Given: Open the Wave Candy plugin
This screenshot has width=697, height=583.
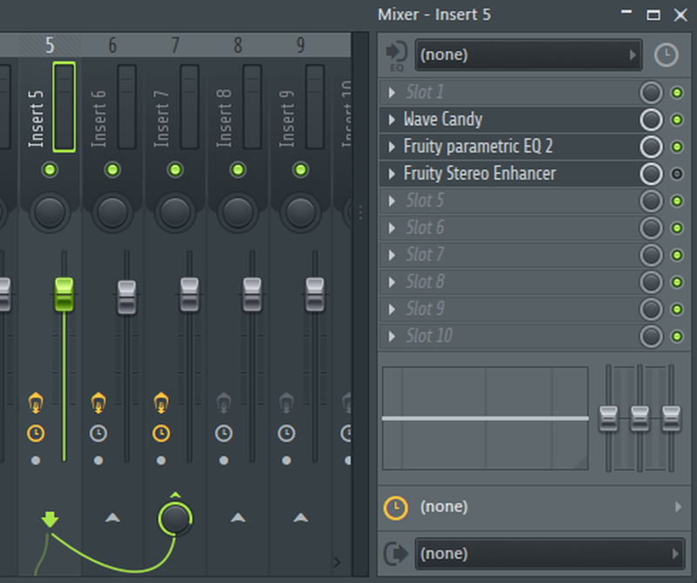Looking at the screenshot, I should 443,119.
